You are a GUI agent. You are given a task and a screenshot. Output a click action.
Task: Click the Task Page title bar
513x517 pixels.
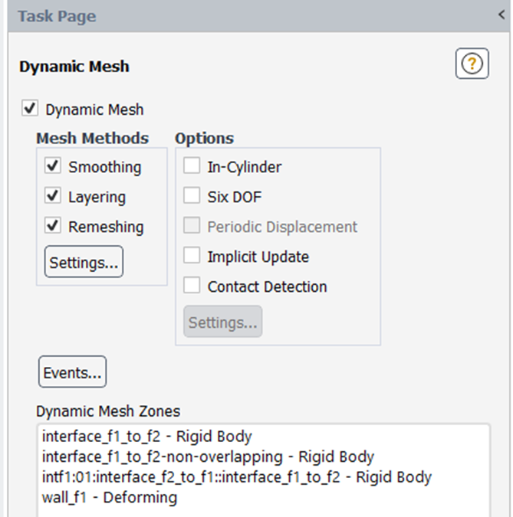coord(230,15)
